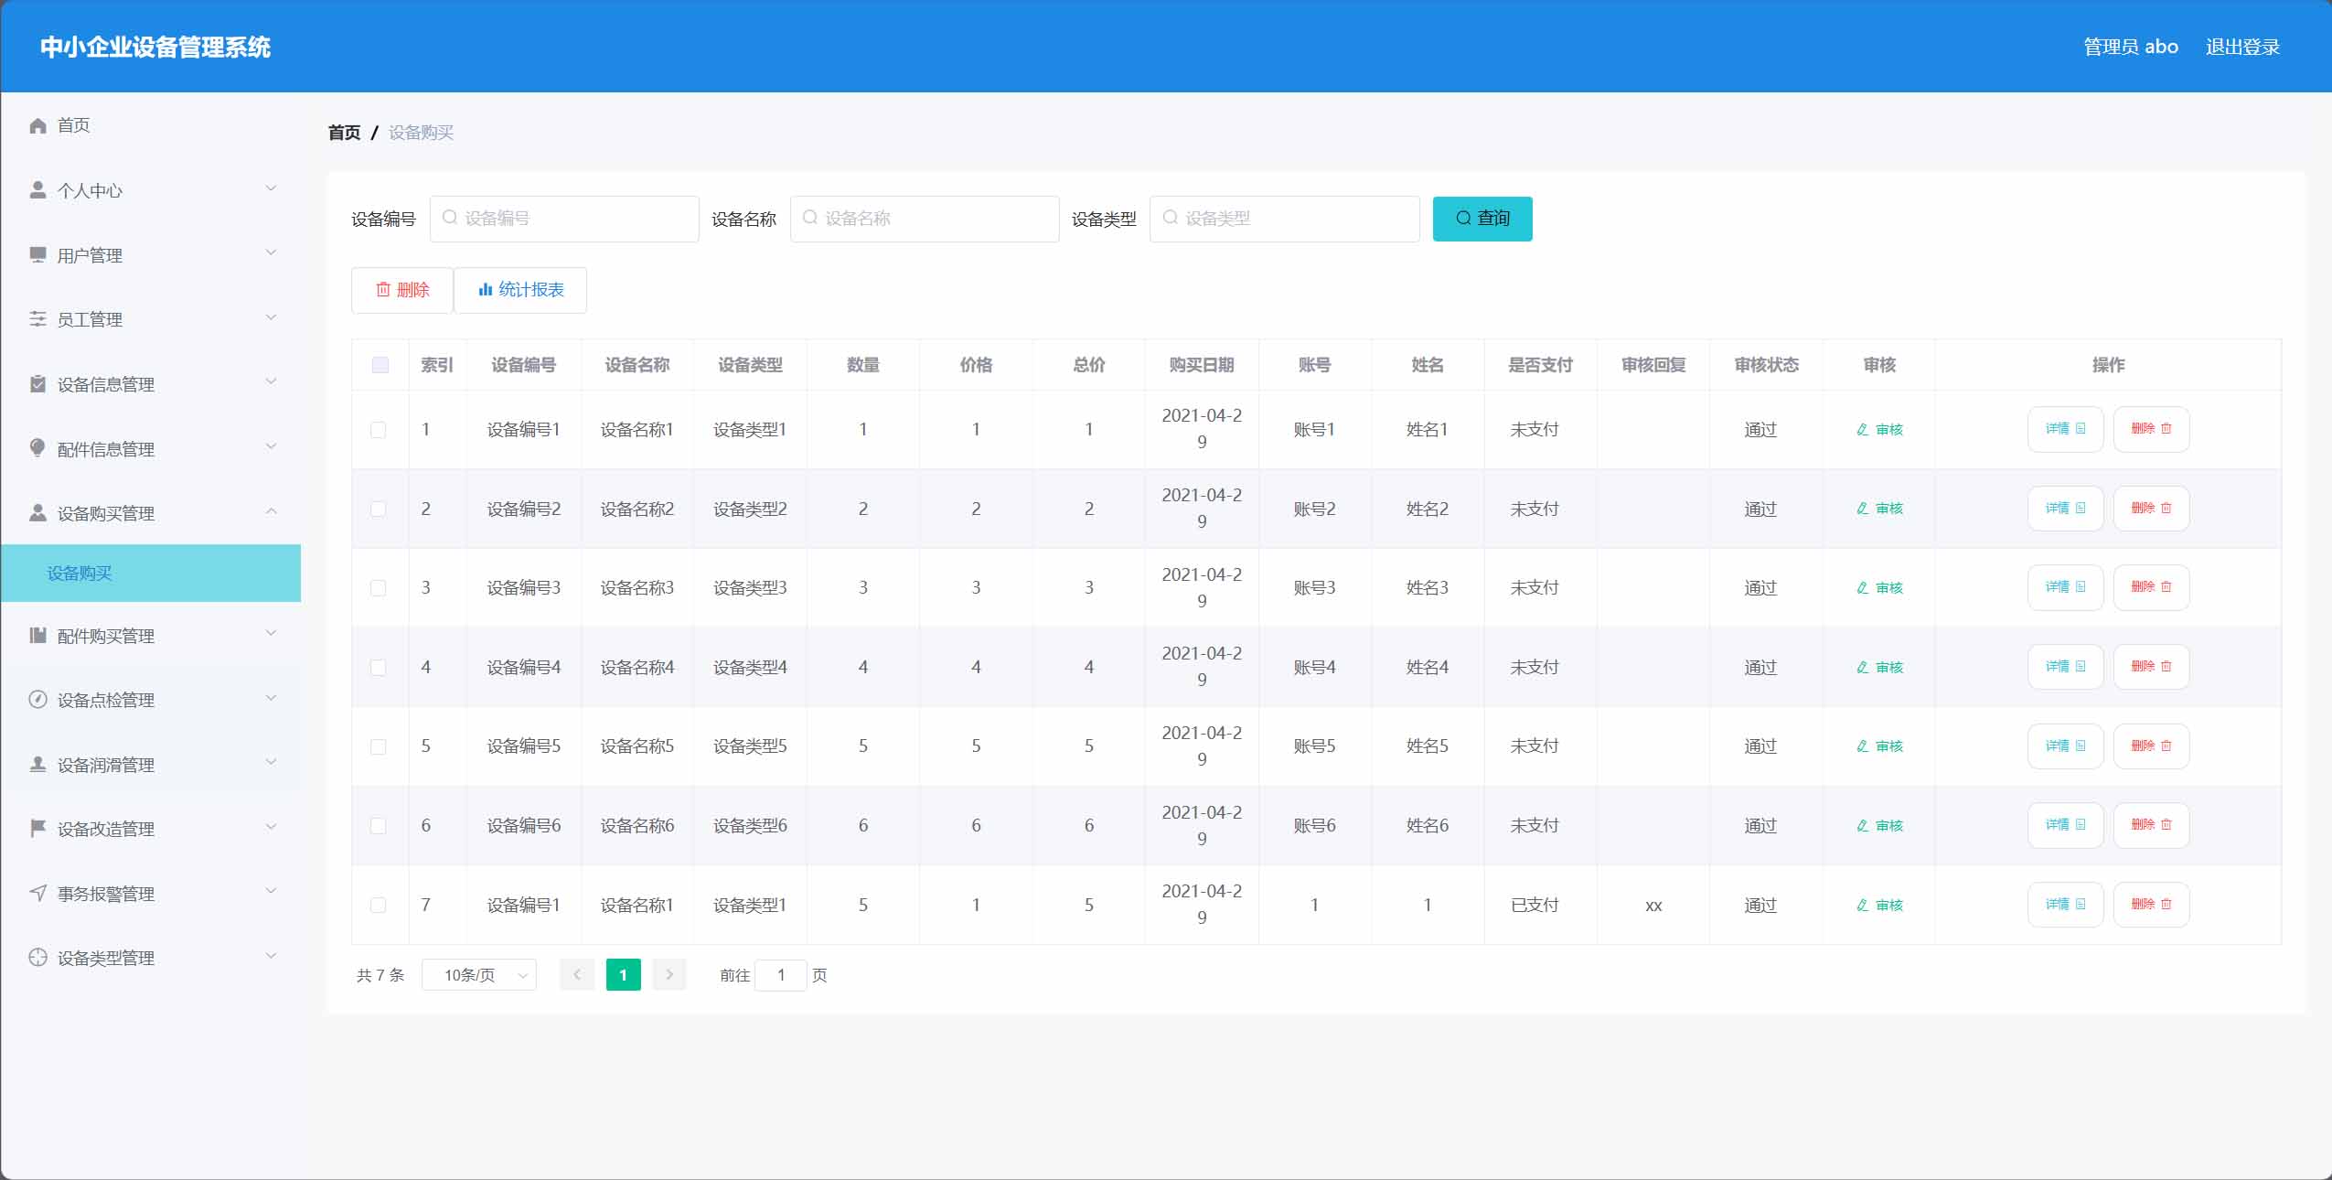The image size is (2332, 1180).
Task: Go to next page arrow in pagination
Action: tap(669, 975)
